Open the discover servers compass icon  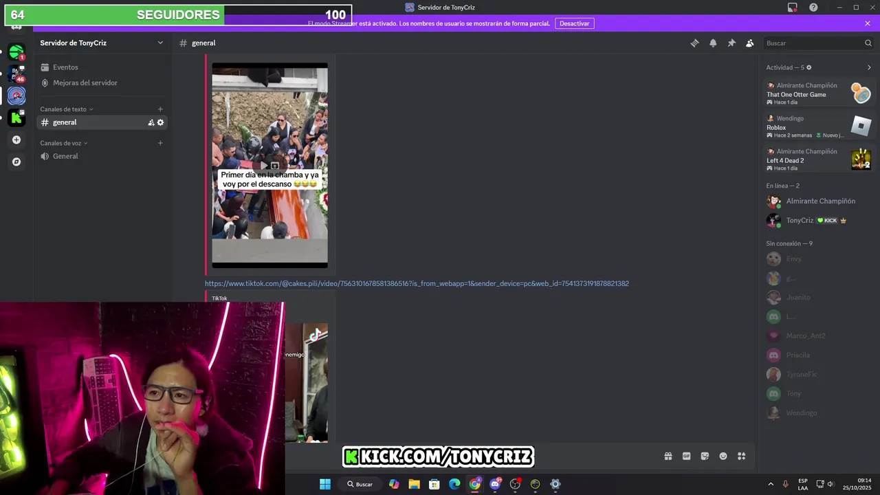[x=16, y=162]
